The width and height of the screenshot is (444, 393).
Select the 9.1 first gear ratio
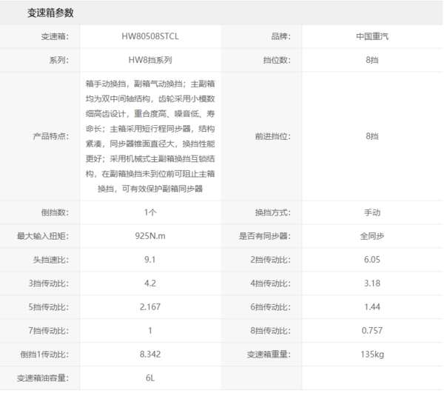[x=150, y=260]
